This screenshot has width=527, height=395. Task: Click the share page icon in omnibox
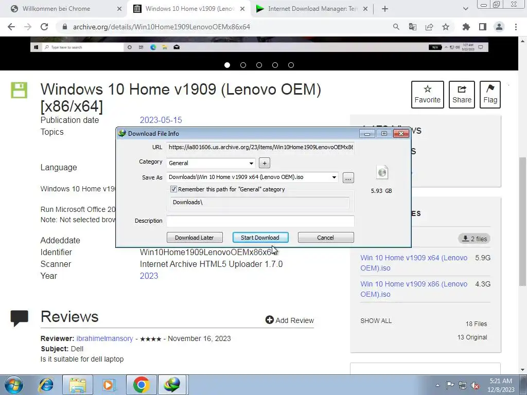(x=429, y=27)
